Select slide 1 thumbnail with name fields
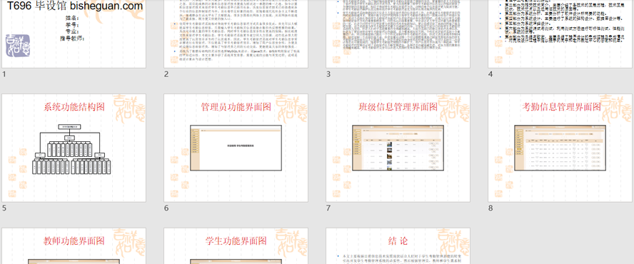The height and width of the screenshot is (264, 634). tap(74, 34)
